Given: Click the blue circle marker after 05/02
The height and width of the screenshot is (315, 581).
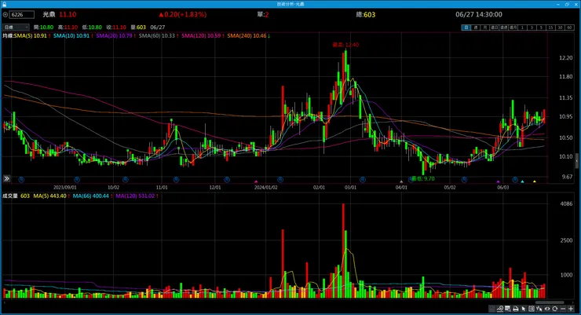Looking at the screenshot, I should 464,180.
